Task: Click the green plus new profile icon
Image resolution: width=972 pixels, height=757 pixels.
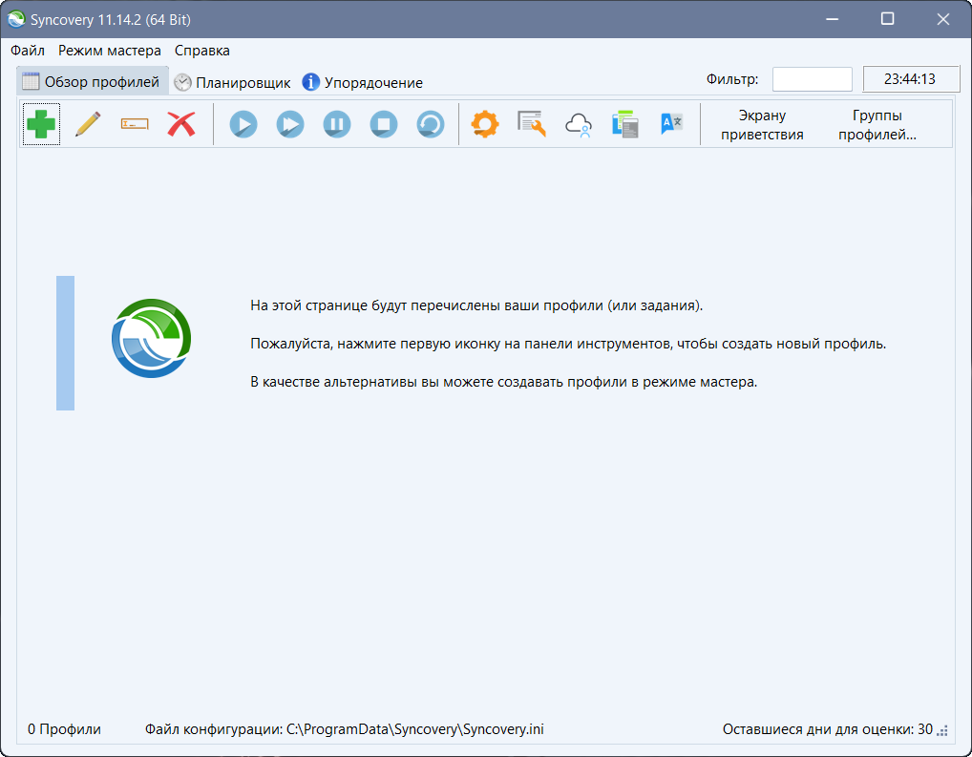Action: tap(41, 124)
